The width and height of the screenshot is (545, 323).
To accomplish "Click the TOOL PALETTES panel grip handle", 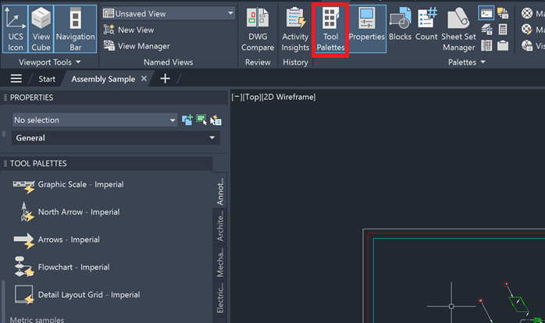I will click(5, 164).
